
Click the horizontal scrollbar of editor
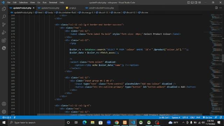coord(120,114)
